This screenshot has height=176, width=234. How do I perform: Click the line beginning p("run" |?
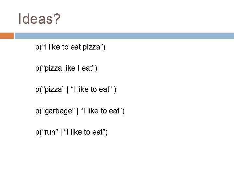(x=71, y=132)
